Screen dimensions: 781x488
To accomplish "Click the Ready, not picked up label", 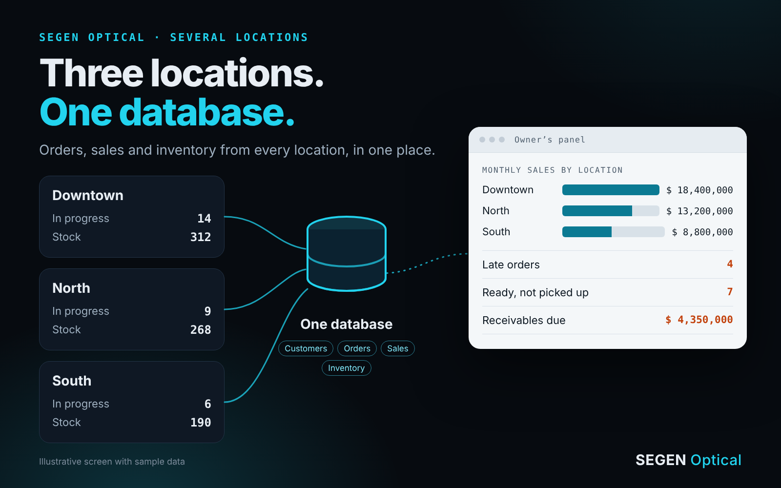I will pyautogui.click(x=535, y=292).
